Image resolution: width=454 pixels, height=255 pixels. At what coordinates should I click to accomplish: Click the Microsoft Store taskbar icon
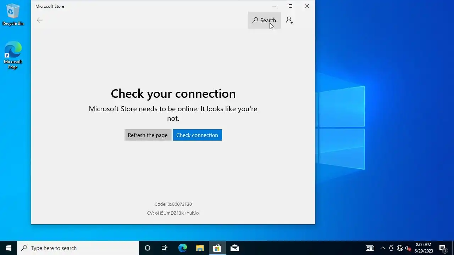[x=217, y=248]
